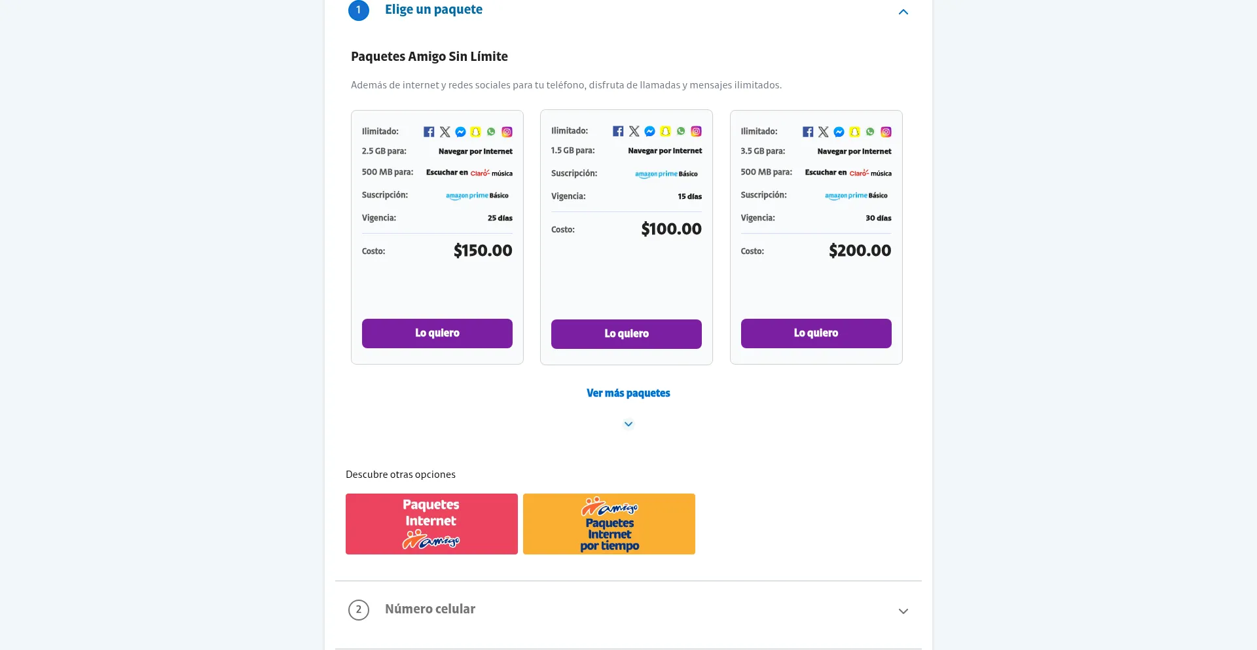Open the red 'Paquetes Internet' Amigo banner

tap(431, 524)
